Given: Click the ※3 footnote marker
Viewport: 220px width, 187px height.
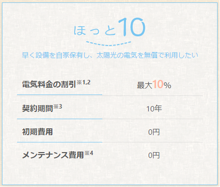Looking at the screenshot, I should click(58, 107).
